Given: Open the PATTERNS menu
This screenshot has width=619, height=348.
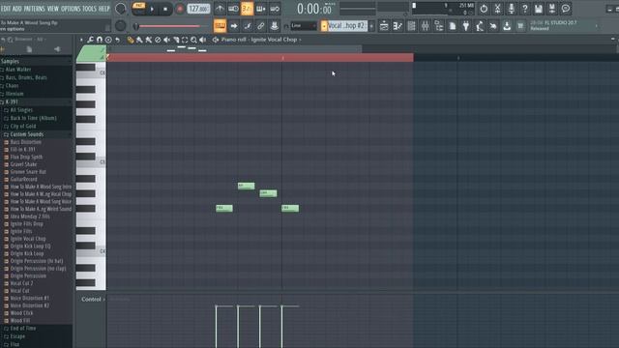Looking at the screenshot, I should point(35,9).
